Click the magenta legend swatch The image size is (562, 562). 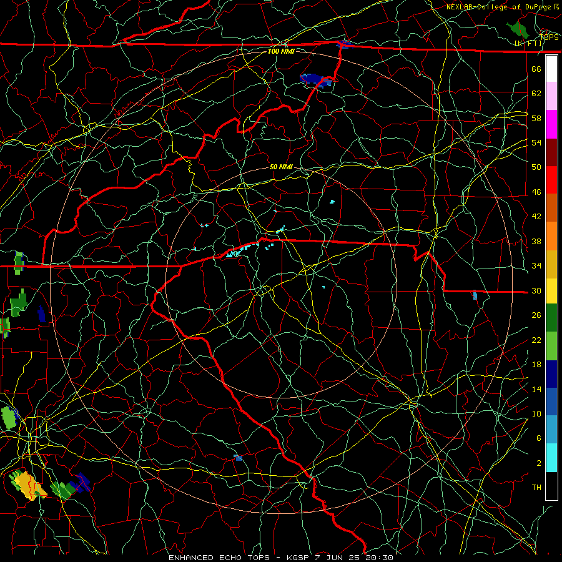pyautogui.click(x=551, y=124)
